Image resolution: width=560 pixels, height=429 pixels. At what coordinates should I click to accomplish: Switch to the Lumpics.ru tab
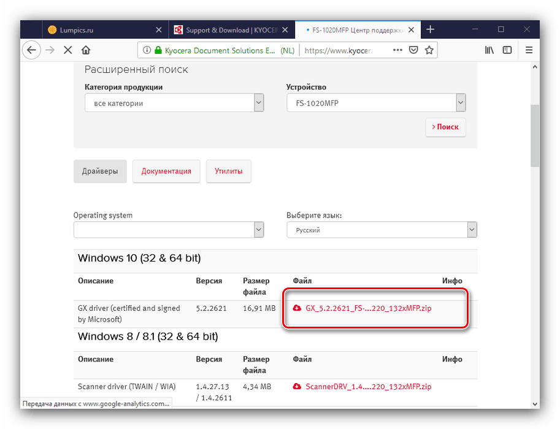pos(105,29)
